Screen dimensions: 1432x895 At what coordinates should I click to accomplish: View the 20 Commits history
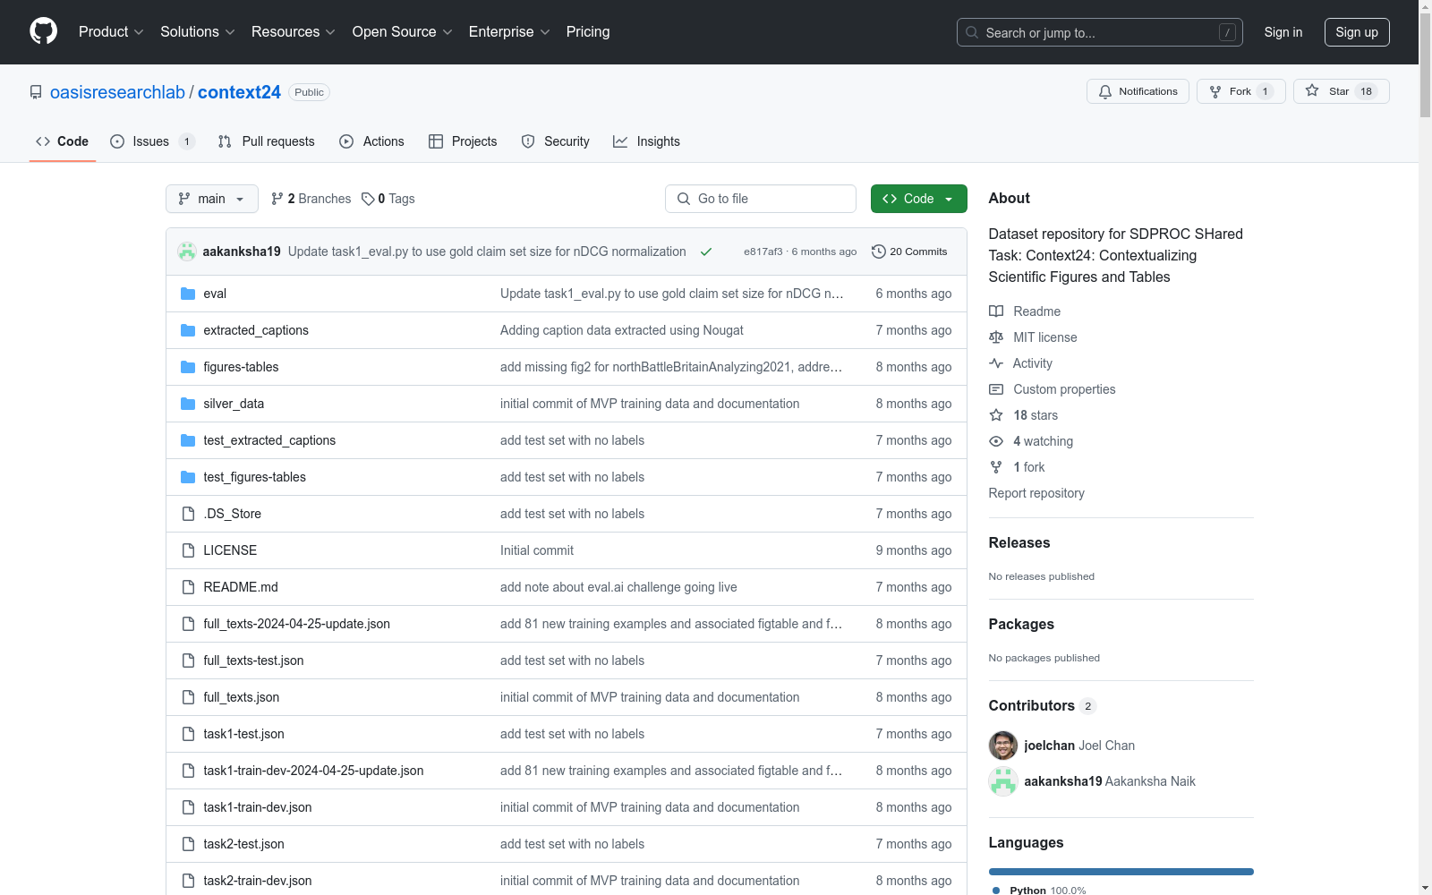pyautogui.click(x=909, y=251)
